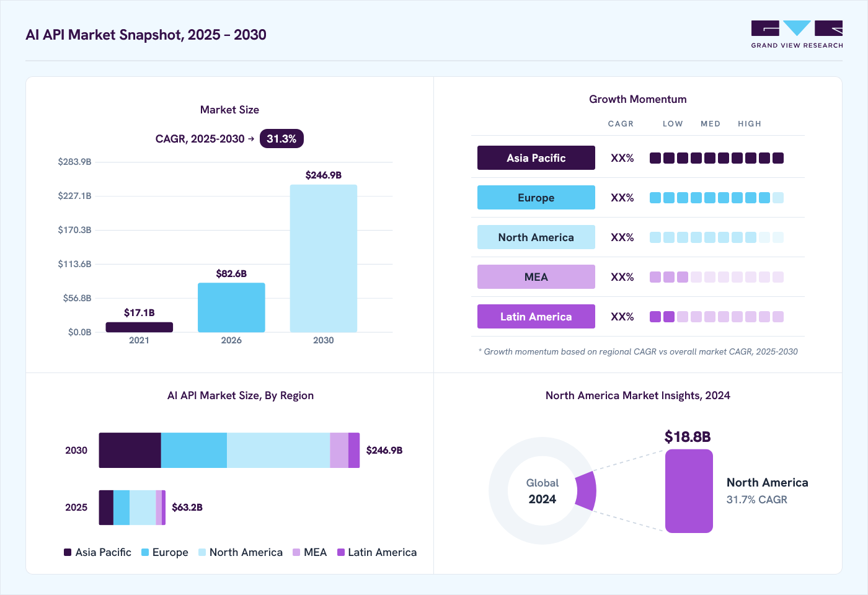This screenshot has height=595, width=868.
Task: Click the $246.9B label above 2030 bar
Action: click(324, 175)
